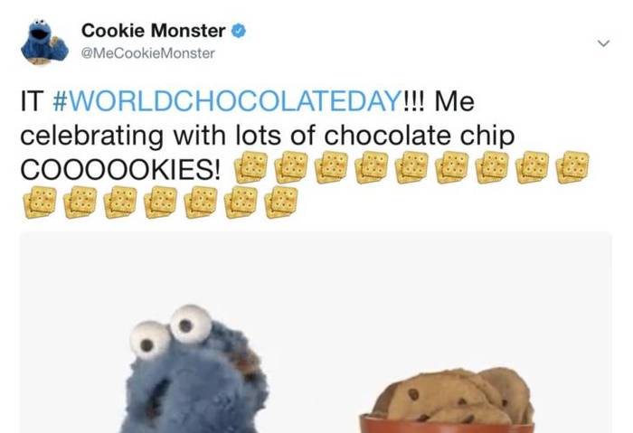The height and width of the screenshot is (433, 633).
Task: Click the "celebrating with lots of chocolate chip" line
Action: (x=268, y=136)
